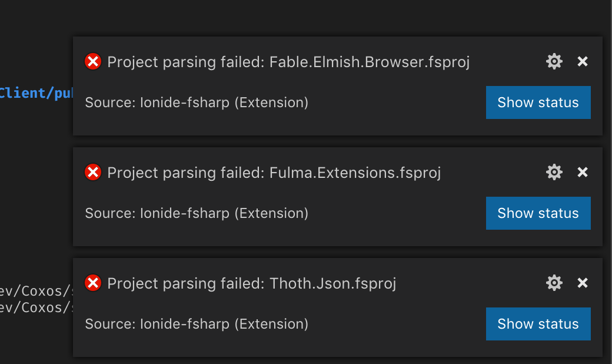
Task: Click the error icon on Thoth.Json notification
Action: [x=92, y=283]
